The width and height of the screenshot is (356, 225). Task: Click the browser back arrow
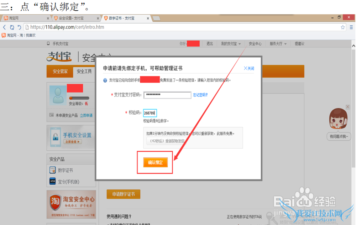(4, 27)
